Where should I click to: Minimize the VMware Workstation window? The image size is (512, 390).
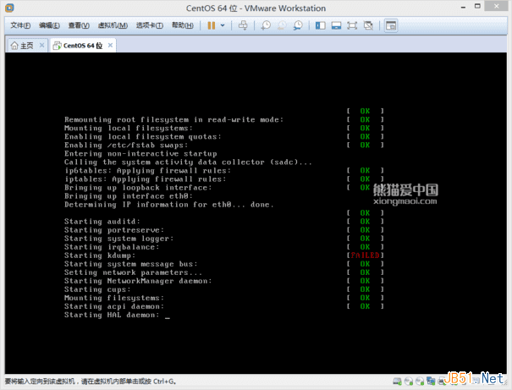point(463,7)
